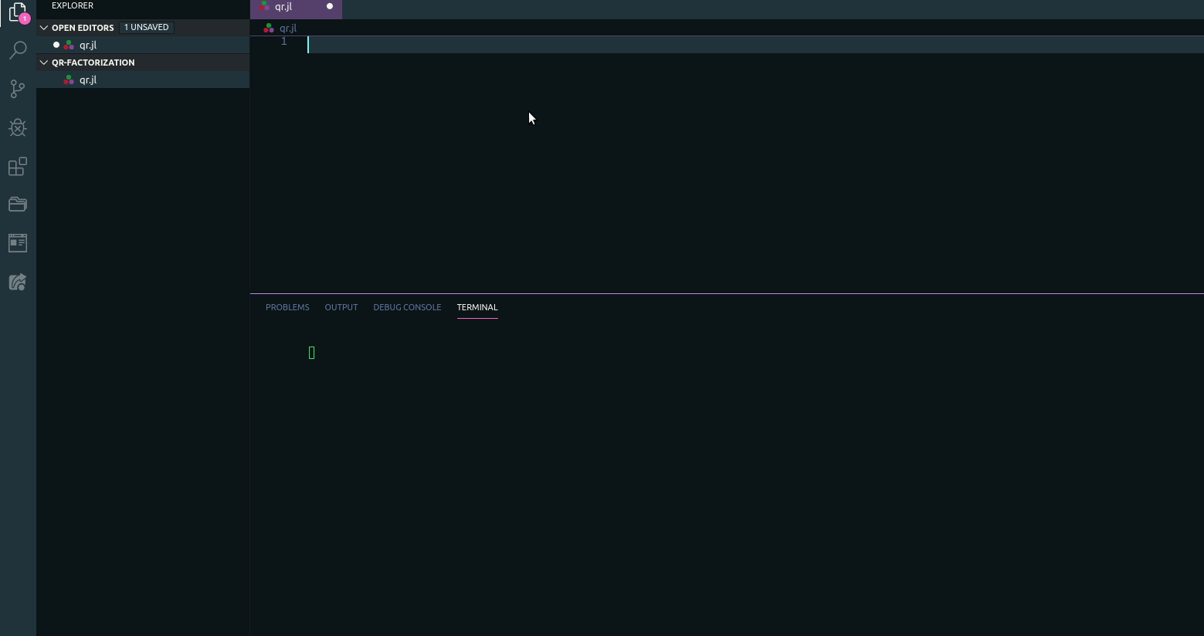Switch to the PROBLEMS tab
The width and height of the screenshot is (1204, 636).
coord(287,307)
